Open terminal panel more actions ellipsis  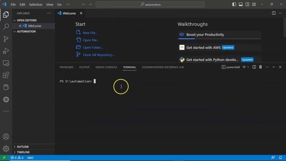click(x=267, y=67)
